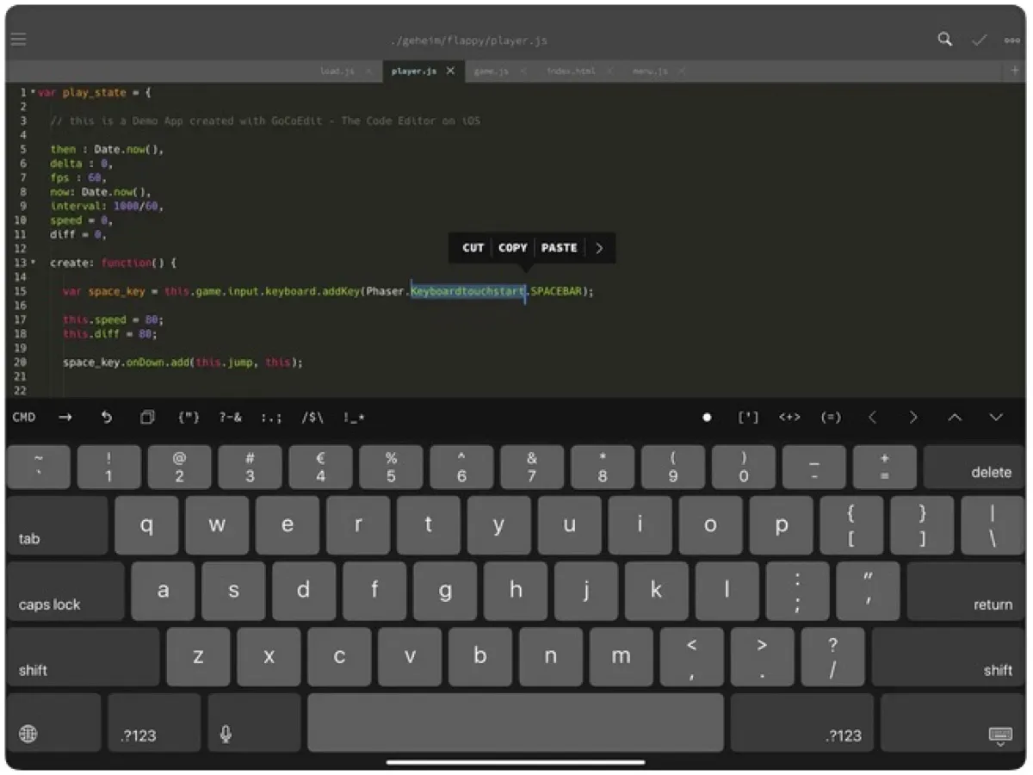Tap the globe keyboard language key
The image size is (1033, 775).
53,722
